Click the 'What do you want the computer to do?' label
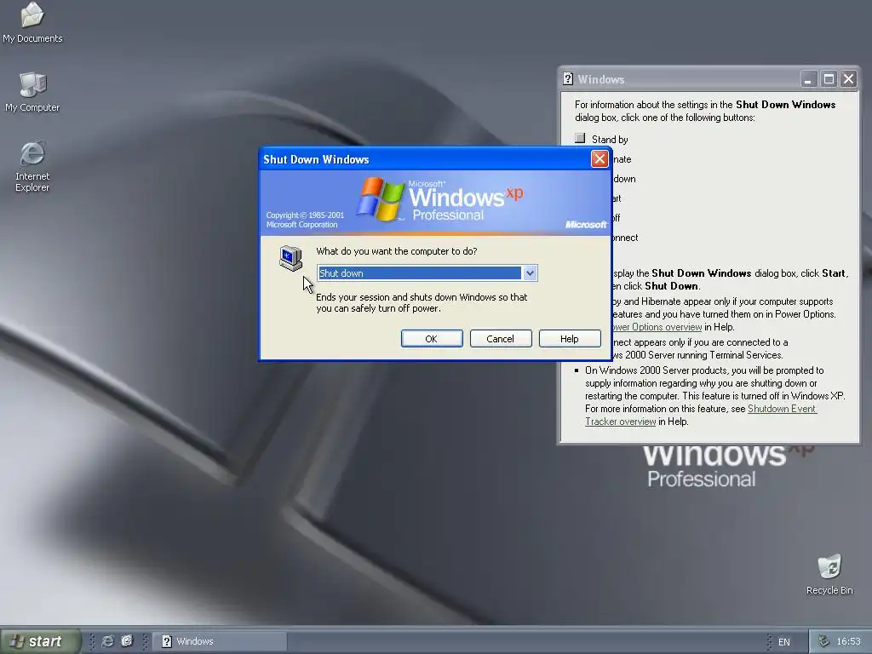Screen dimensions: 872x654 click(x=397, y=251)
